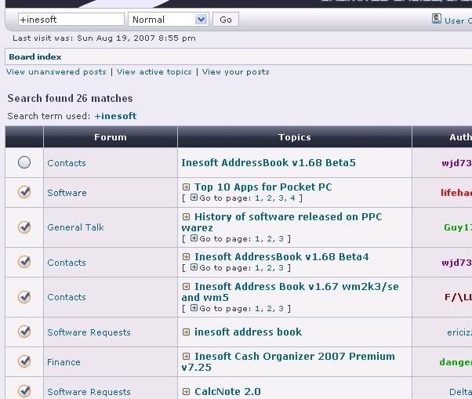This screenshot has width=472, height=399.
Task: Select the empty circle in AddressBook Beta5 row
Action: tap(24, 162)
